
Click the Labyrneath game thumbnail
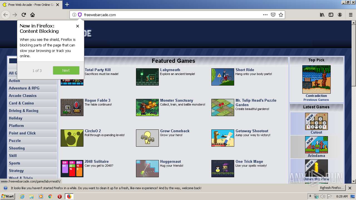pyautogui.click(x=147, y=77)
